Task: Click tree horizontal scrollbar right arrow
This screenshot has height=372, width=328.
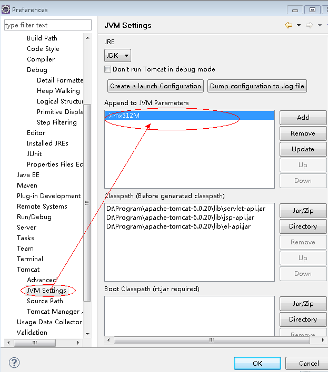Action: 78,343
